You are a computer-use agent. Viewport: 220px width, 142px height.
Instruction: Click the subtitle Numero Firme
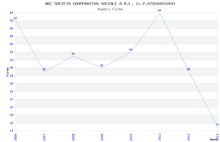(110, 9)
